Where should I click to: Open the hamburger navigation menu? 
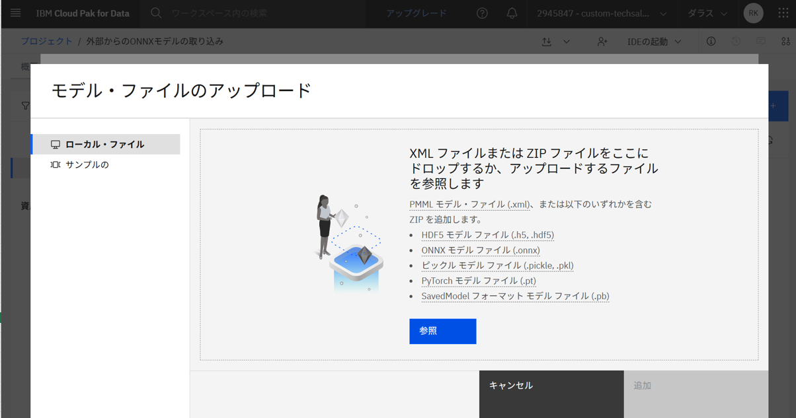[15, 13]
